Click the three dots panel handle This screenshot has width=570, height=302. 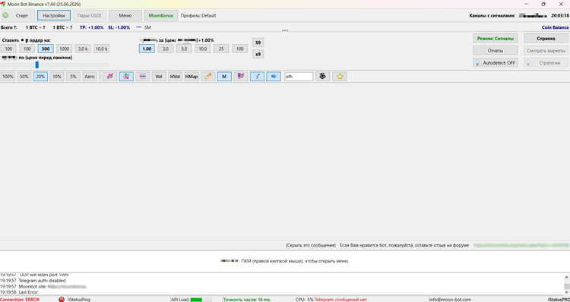tap(285, 30)
